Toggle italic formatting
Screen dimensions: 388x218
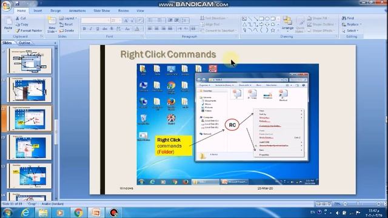tap(91, 29)
